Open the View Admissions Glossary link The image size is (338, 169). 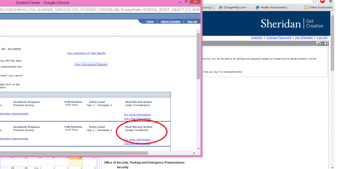(91, 65)
